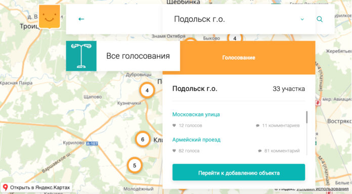Click the A-107 road shield on map
Image resolution: width=352 pixels, height=194 pixels.
coord(92,143)
